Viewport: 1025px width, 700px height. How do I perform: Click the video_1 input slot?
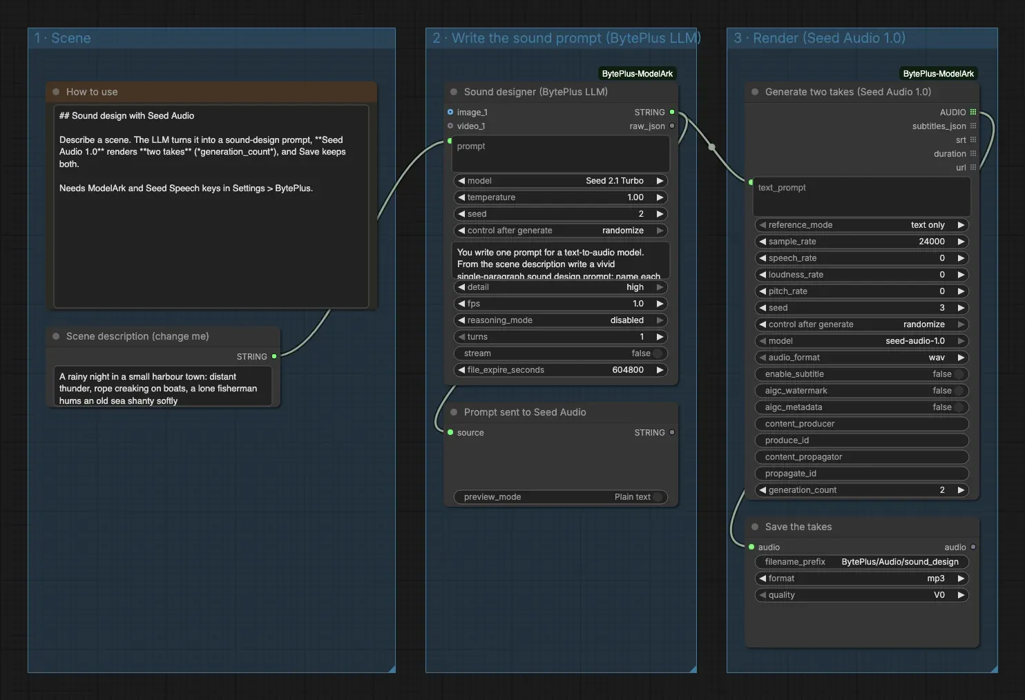450,126
